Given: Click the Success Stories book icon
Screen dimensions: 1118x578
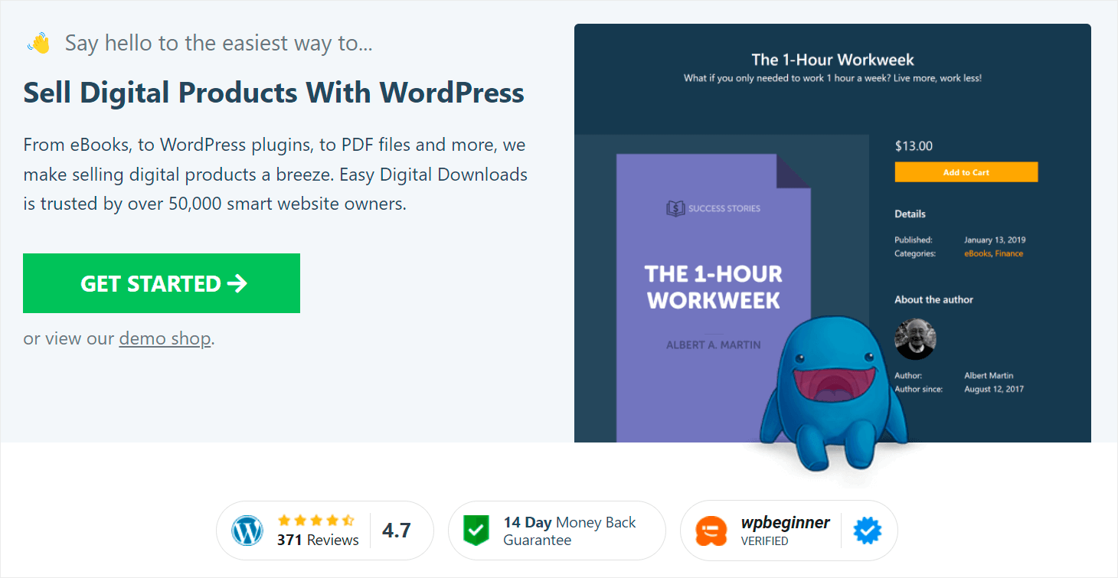Looking at the screenshot, I should tap(675, 208).
